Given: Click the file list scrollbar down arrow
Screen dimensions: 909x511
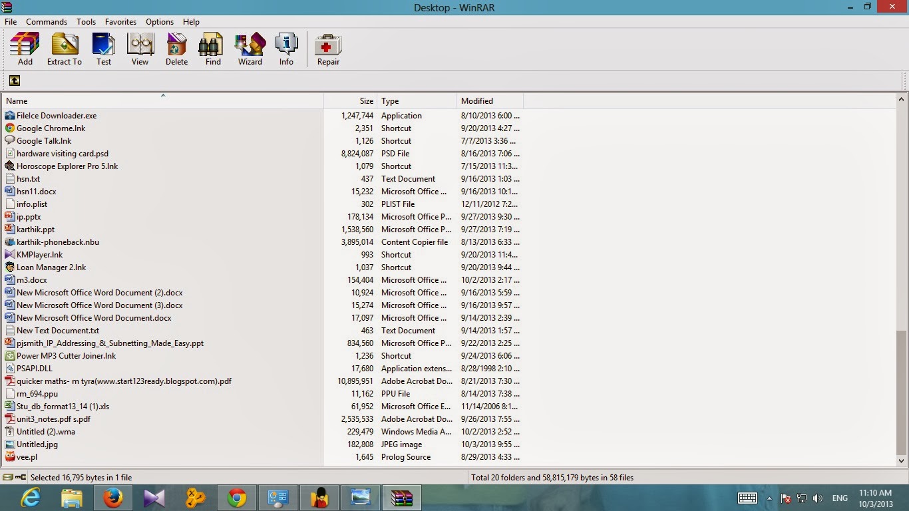Looking at the screenshot, I should (x=902, y=460).
